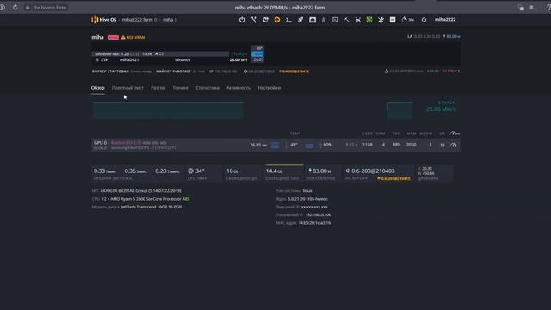This screenshot has height=310, width=551.
Task: Click the circular refresh icon near username
Action: tap(424, 20)
